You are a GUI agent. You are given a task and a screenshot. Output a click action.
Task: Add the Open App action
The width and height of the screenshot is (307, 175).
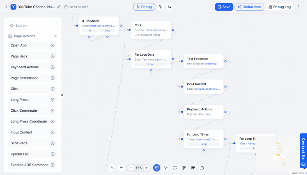tap(53, 45)
